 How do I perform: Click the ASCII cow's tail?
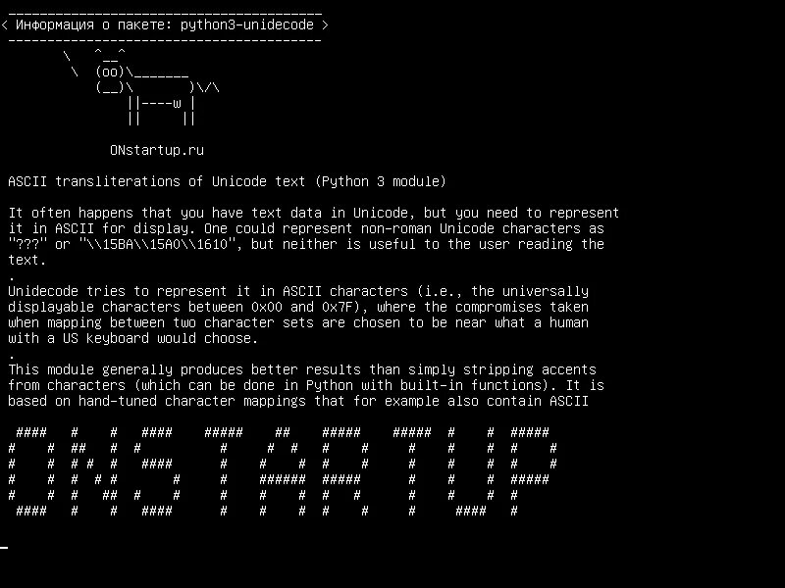208,88
